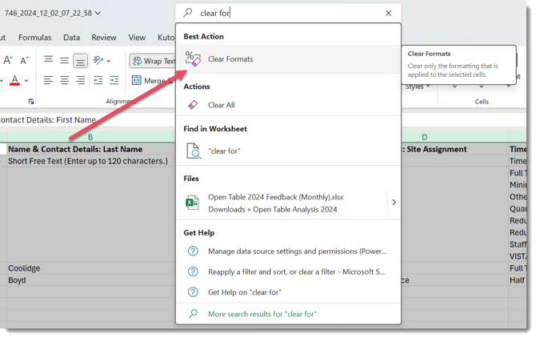Click the orientation text angle icon
Viewport: 536px width, 338px height.
[99, 61]
